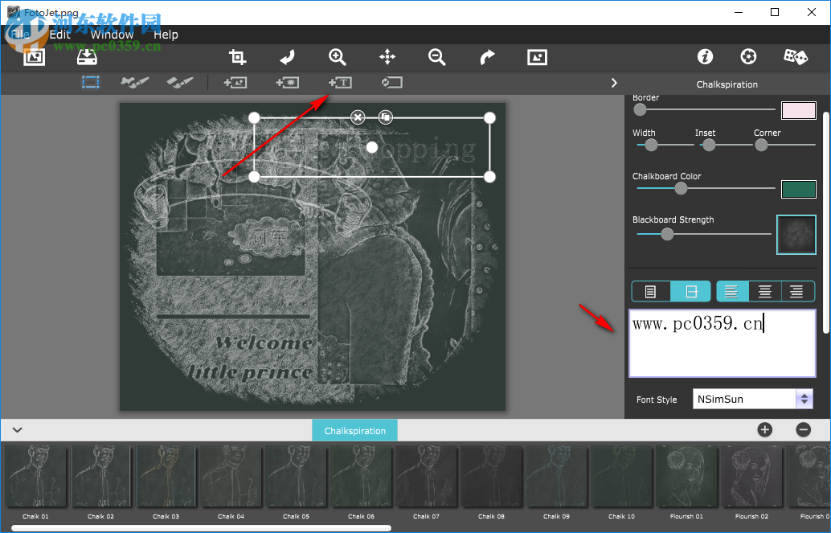831x533 pixels.
Task: Align text center
Action: pyautogui.click(x=765, y=291)
